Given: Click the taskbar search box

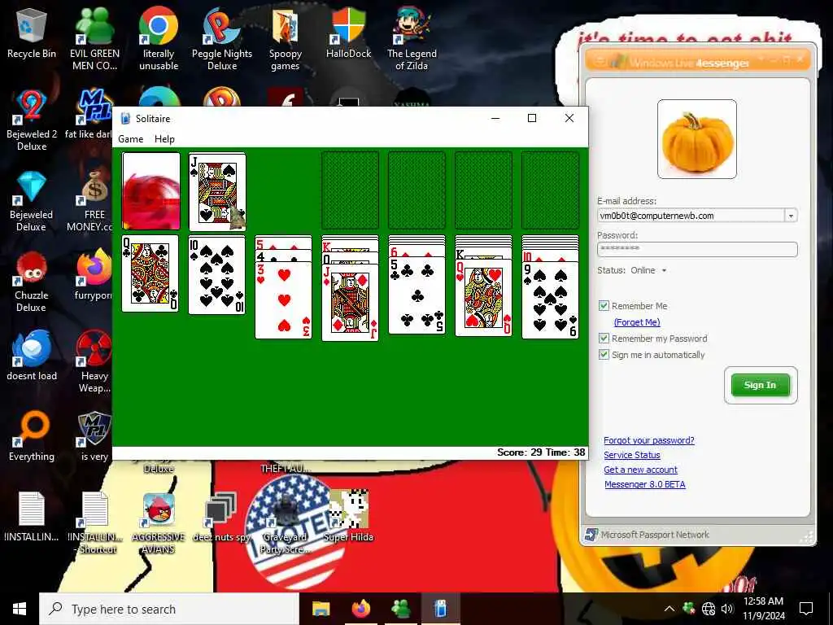Looking at the screenshot, I should click(169, 609).
